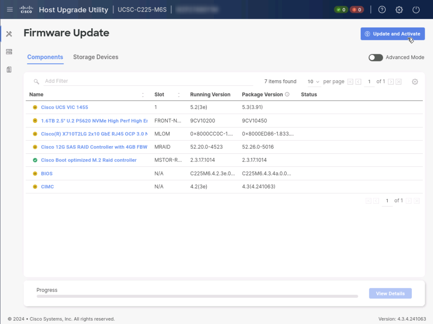This screenshot has width=433, height=324.
Task: Click the Cisco logo in header
Action: coord(26,10)
